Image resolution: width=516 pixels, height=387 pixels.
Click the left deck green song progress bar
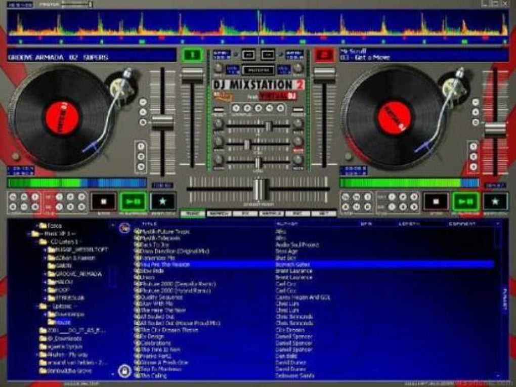(x=77, y=183)
